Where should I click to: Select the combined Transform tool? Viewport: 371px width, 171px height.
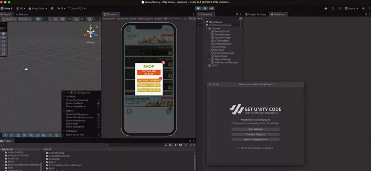[x=3, y=54]
